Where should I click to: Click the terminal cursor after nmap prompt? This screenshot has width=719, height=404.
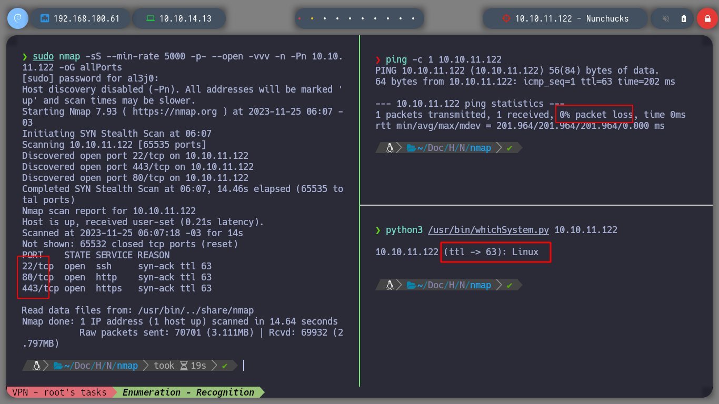[244, 366]
